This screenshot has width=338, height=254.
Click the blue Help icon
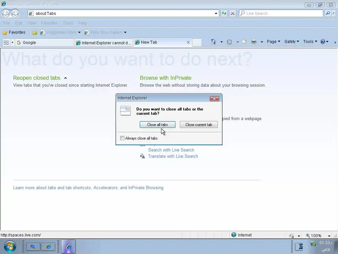tap(323, 42)
